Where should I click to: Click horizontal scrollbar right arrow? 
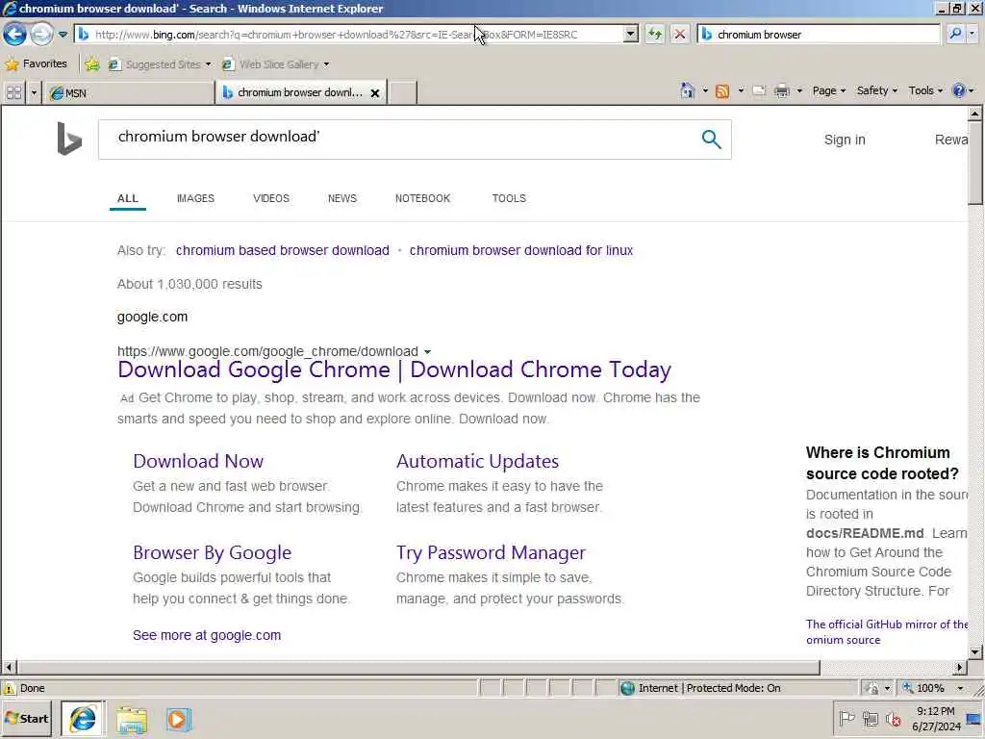959,668
